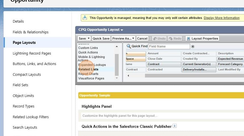Click the Created By field item
This screenshot has height=136, width=244.
tap(199, 59)
